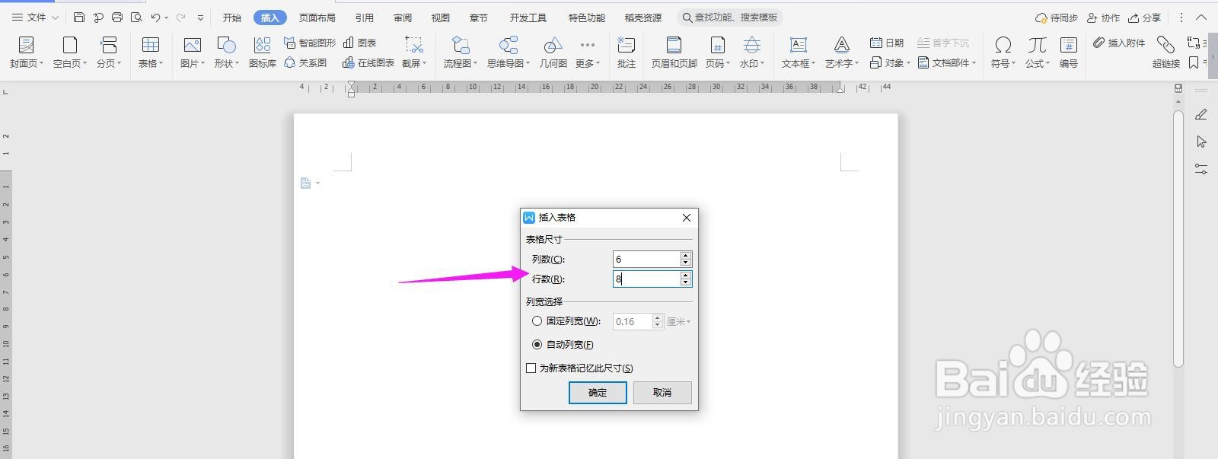The image size is (1218, 459).
Task: Click the Collaborate (协作) button
Action: click(x=1104, y=17)
